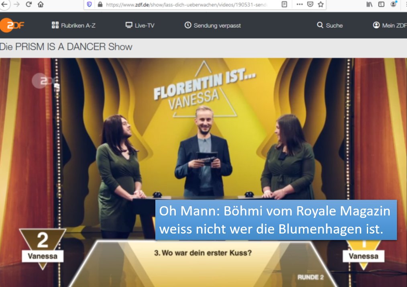Image resolution: width=407 pixels, height=287 pixels.
Task: Open Rubriken A-Z menu
Action: (73, 25)
